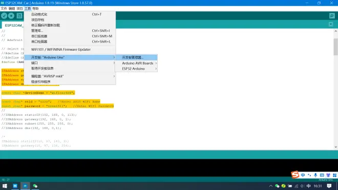
Task: Show hidden system tray icons chevron
Action: 271,186
